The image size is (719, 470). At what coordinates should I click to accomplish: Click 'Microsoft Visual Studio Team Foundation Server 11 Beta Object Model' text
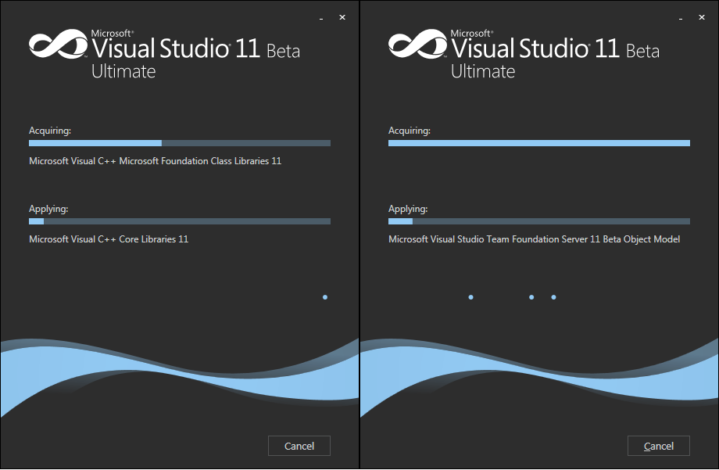(x=535, y=239)
